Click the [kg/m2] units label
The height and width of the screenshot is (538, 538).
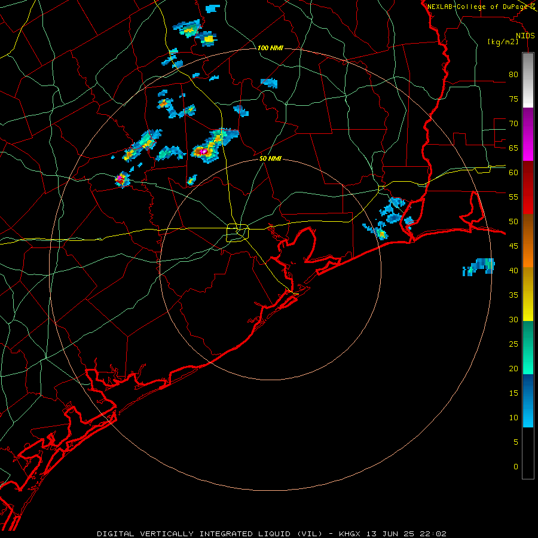pos(503,42)
